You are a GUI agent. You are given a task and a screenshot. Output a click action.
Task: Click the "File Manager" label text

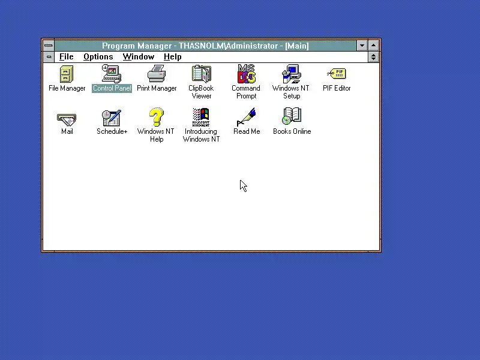[67, 88]
